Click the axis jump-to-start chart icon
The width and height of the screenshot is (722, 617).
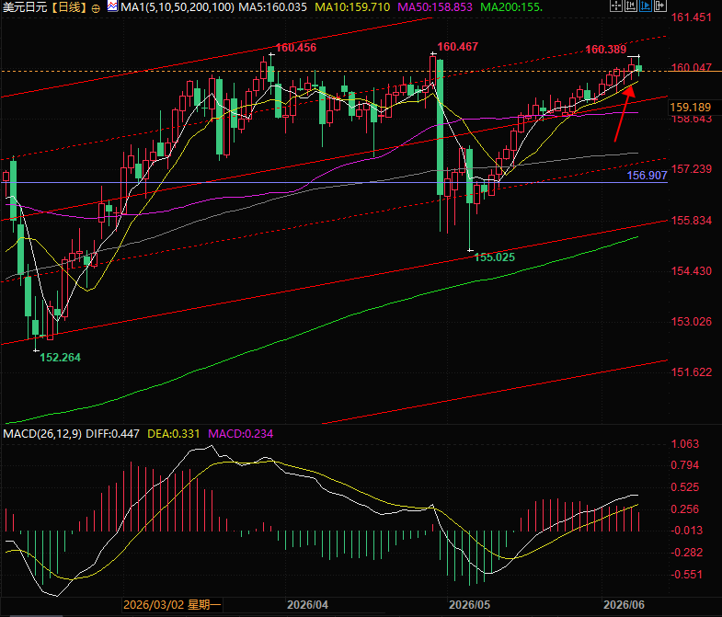pyautogui.click(x=630, y=6)
